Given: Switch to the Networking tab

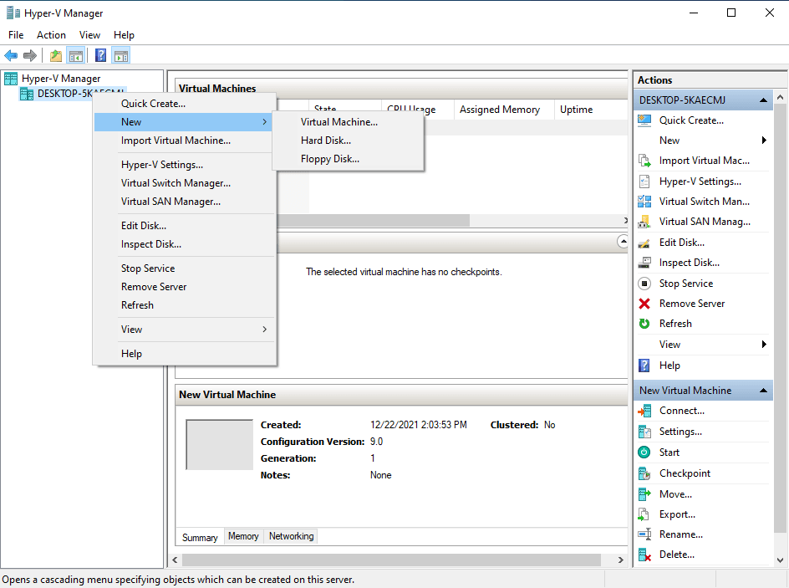Looking at the screenshot, I should [x=292, y=536].
